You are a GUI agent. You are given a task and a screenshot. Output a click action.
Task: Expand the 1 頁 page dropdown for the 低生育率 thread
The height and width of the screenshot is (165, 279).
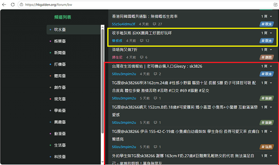coord(266,17)
